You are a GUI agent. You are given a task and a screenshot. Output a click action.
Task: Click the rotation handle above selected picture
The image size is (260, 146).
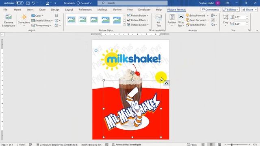132,73
